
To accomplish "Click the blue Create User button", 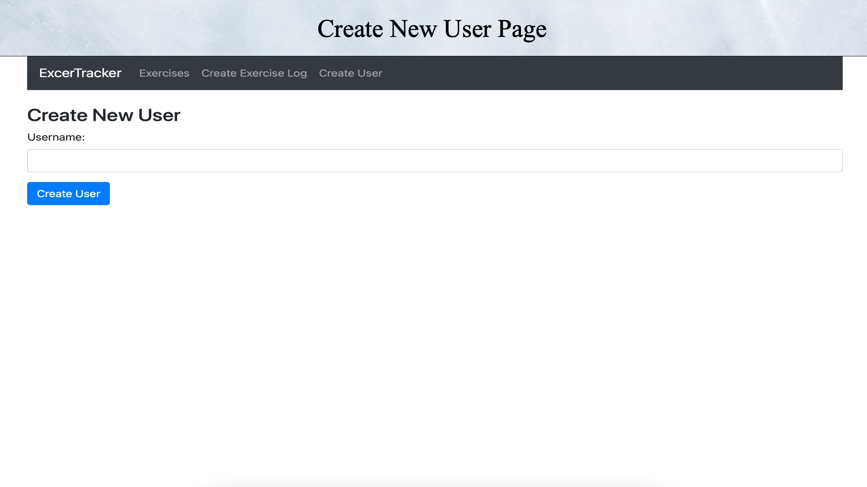I will click(x=68, y=193).
